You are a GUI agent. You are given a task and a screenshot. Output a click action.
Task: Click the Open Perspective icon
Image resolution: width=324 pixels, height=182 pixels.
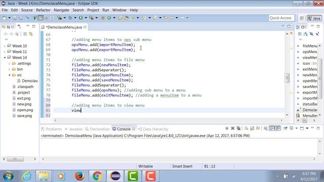click(x=302, y=18)
